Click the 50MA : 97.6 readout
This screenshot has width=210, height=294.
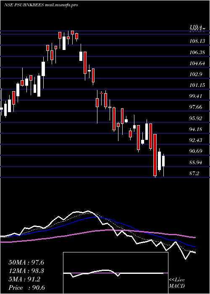(x=26, y=262)
